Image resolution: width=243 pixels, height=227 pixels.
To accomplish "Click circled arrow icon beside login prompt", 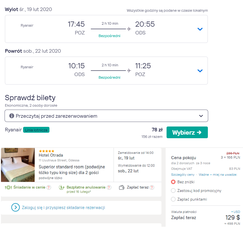I will pos(15,207).
